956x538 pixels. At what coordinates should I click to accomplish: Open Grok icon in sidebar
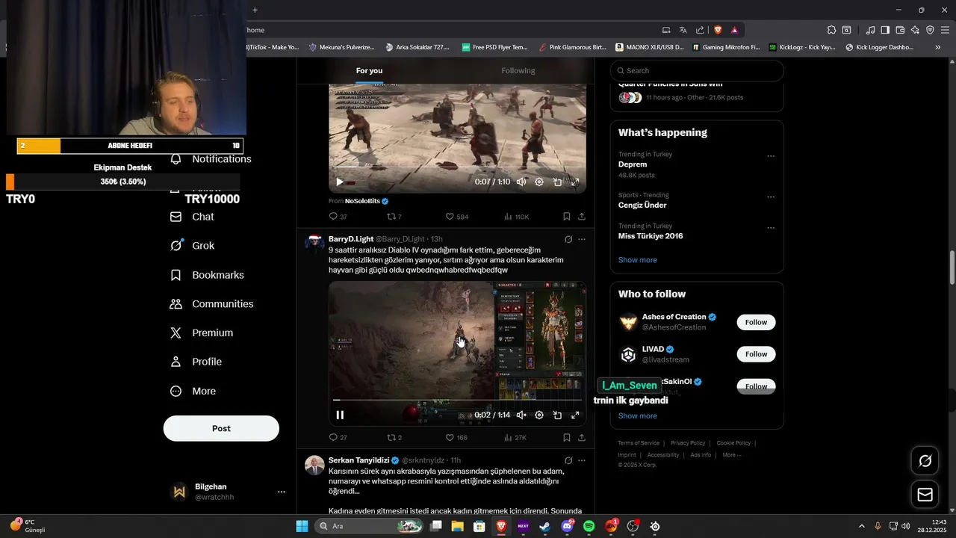(x=176, y=246)
